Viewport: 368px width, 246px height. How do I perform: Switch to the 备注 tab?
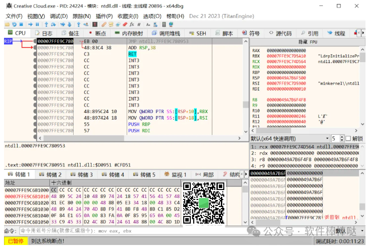tap(70, 33)
